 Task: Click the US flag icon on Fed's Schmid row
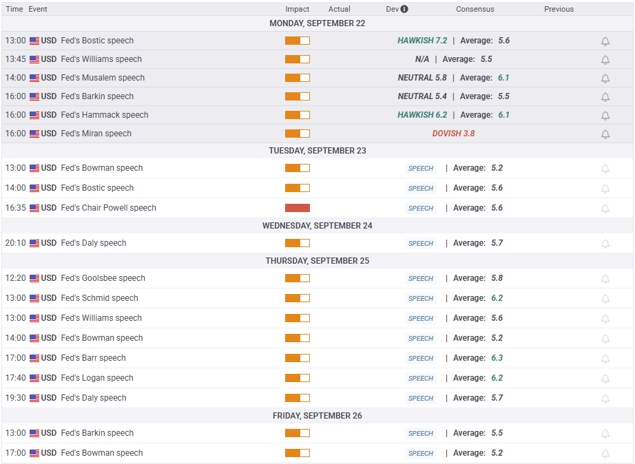pos(34,298)
